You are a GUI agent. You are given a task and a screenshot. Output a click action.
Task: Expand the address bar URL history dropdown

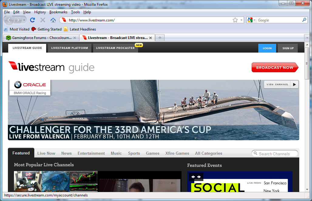(241, 20)
